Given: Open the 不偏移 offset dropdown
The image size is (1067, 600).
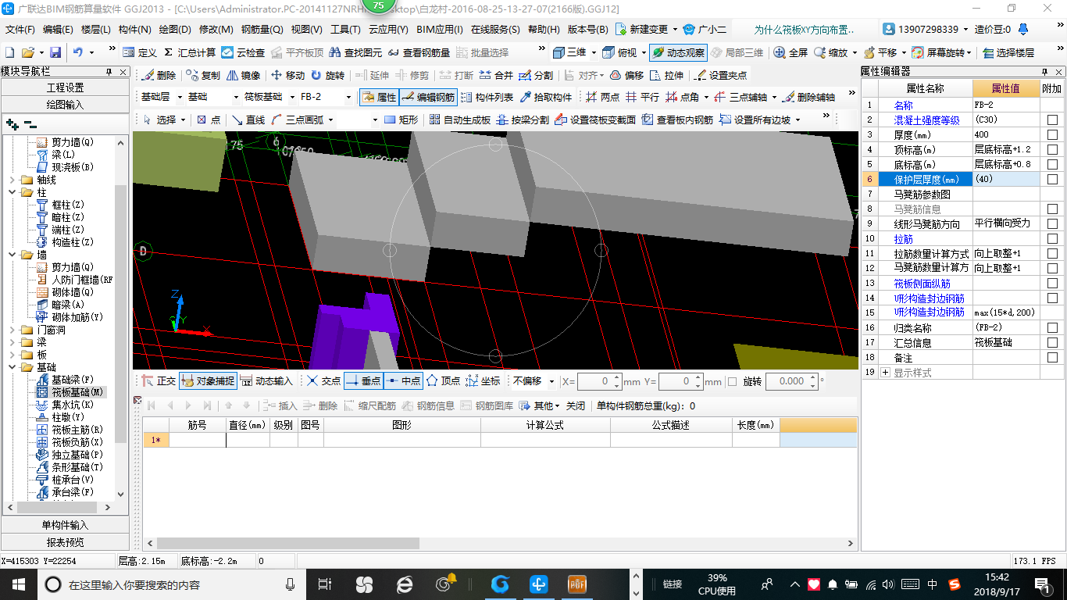Looking at the screenshot, I should point(552,381).
